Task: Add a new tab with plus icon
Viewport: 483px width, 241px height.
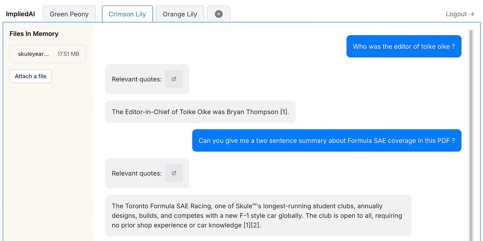Action: click(219, 14)
